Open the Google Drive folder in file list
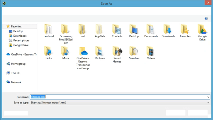 (x=202, y=32)
